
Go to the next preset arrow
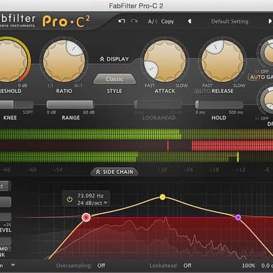tap(270, 21)
